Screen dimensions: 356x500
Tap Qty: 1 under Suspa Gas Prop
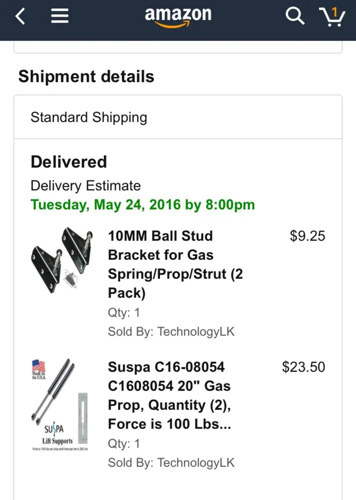click(124, 443)
